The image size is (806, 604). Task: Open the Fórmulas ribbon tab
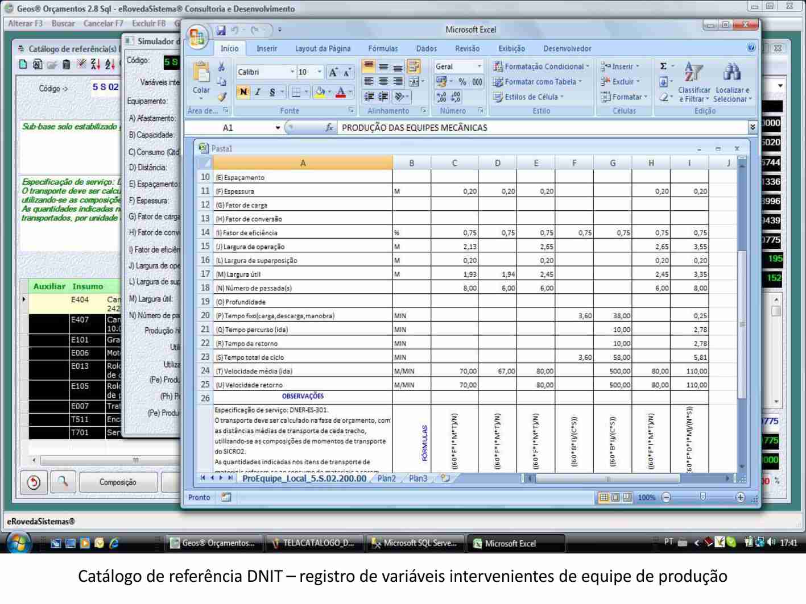(383, 49)
